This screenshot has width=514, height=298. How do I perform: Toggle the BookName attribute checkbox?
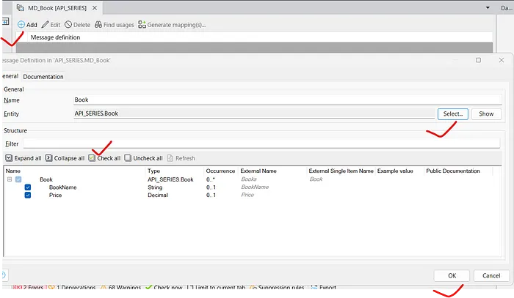[28, 187]
